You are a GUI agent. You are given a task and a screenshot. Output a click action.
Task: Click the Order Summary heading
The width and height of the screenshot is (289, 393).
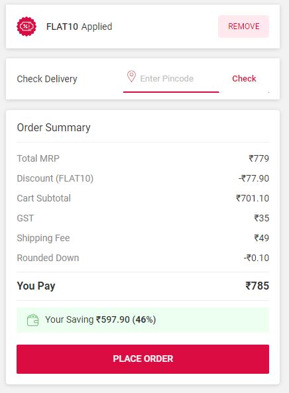coord(54,127)
